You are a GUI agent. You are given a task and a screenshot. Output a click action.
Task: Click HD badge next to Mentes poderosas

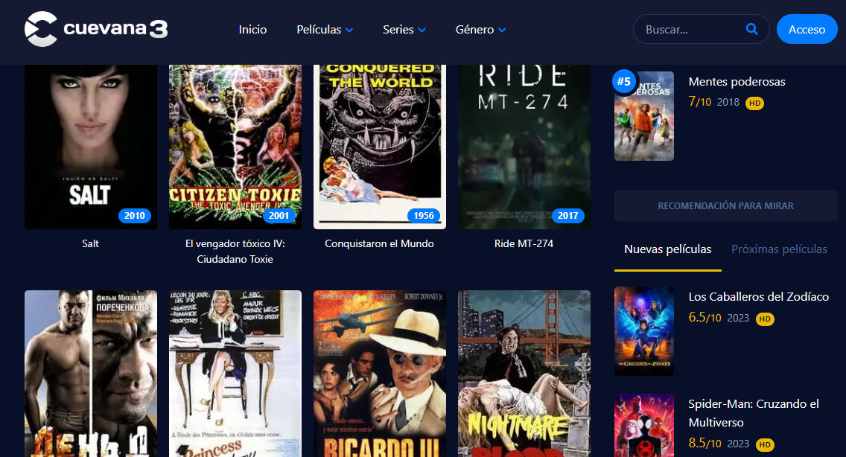(x=754, y=103)
